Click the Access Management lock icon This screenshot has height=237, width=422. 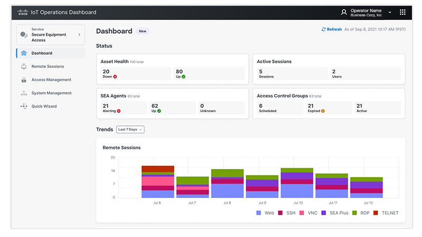[x=24, y=80]
